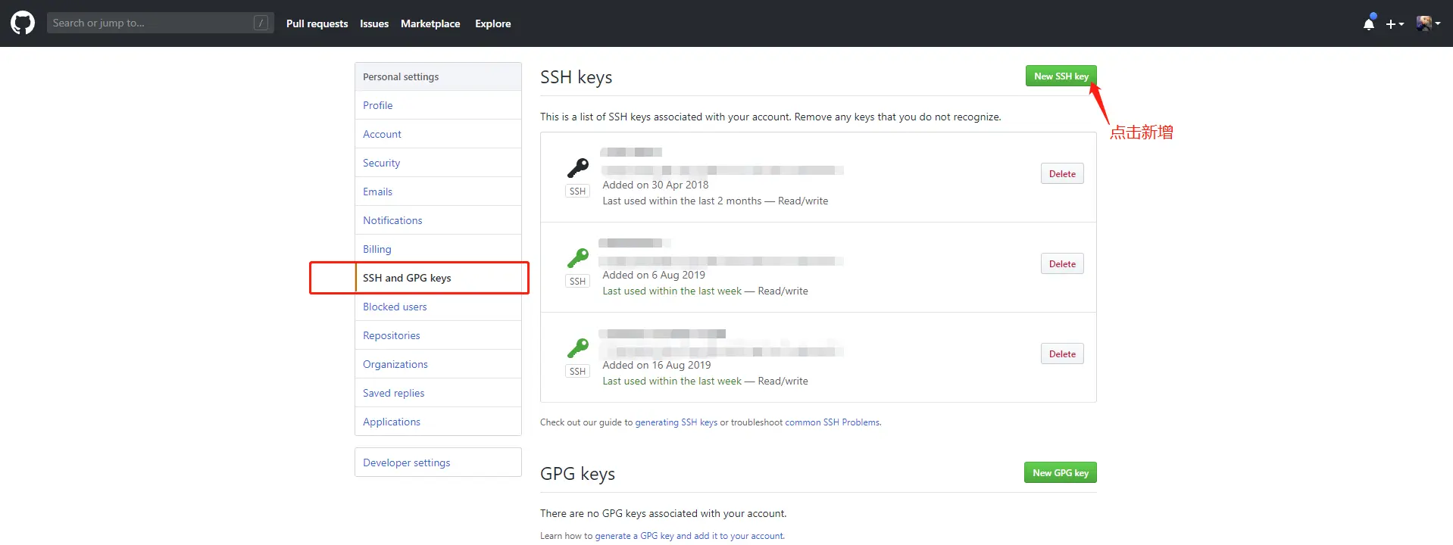The width and height of the screenshot is (1453, 545).
Task: Click 'There are no GPG keys' message
Action: pos(663,513)
